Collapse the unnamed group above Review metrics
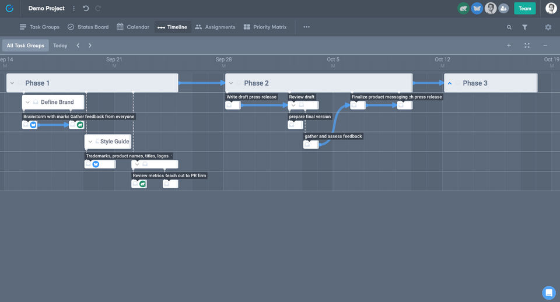The width and height of the screenshot is (560, 302). 137,164
